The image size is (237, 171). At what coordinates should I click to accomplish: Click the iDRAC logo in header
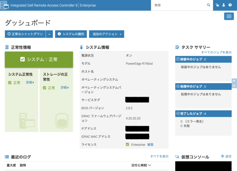(4, 5)
